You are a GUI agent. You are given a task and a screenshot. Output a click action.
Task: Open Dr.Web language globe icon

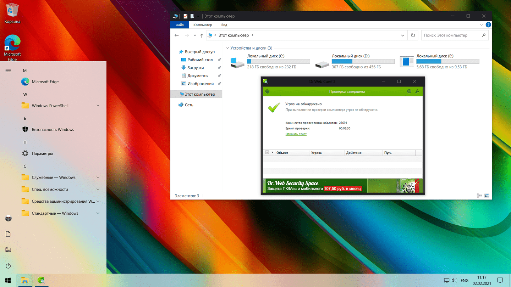point(409,91)
